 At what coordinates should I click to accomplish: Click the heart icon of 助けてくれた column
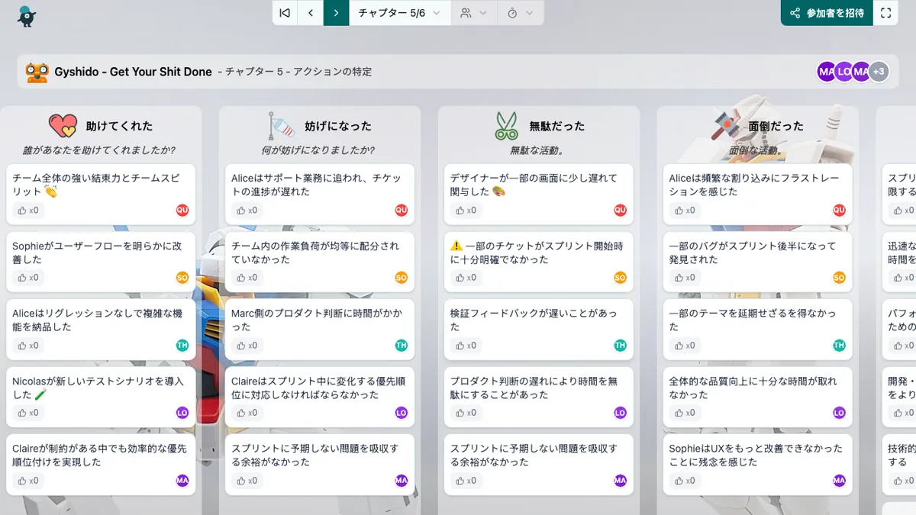pyautogui.click(x=63, y=126)
